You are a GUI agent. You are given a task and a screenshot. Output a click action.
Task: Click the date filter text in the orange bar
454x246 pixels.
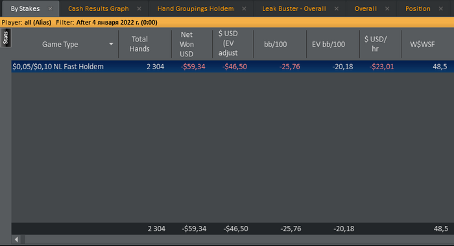coord(117,22)
